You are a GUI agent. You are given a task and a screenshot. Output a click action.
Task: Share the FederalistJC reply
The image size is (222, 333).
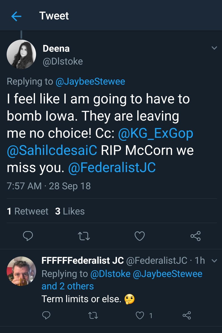pos(187,315)
